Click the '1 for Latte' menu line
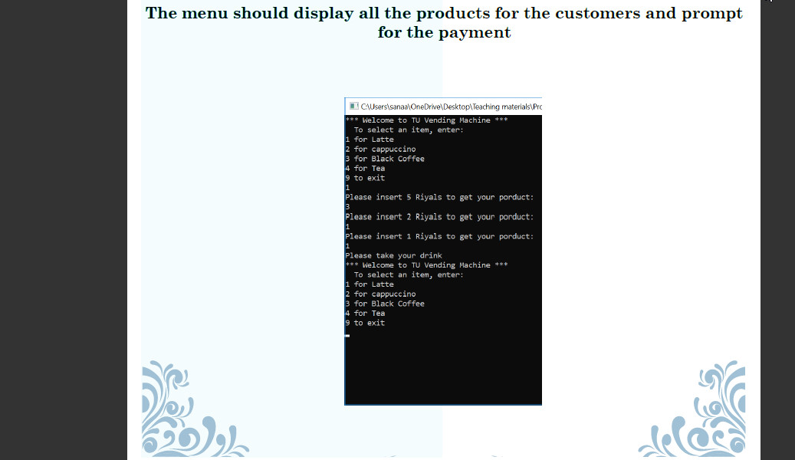The image size is (795, 460). (x=368, y=139)
